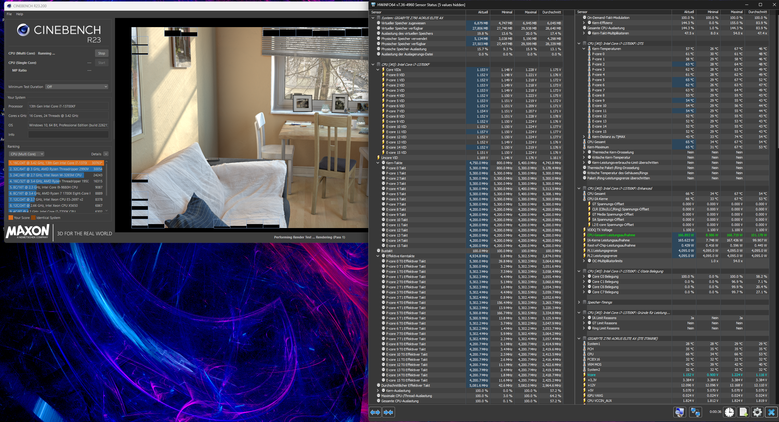Open HWiNFO summary monitor icon
Screen dimensions: 779x422
[x=679, y=412]
